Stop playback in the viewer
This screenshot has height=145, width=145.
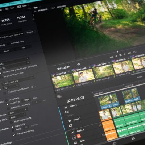click(x=120, y=55)
